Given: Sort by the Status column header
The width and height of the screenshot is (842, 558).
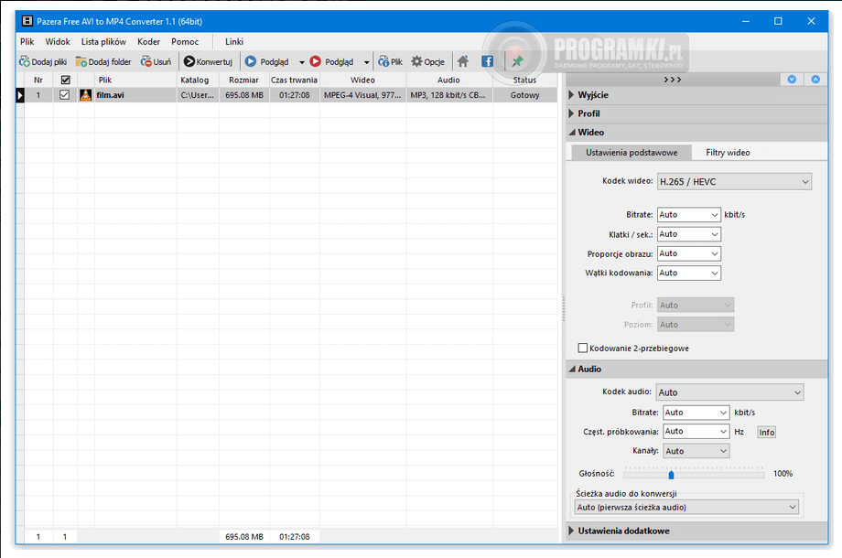Looking at the screenshot, I should point(524,80).
